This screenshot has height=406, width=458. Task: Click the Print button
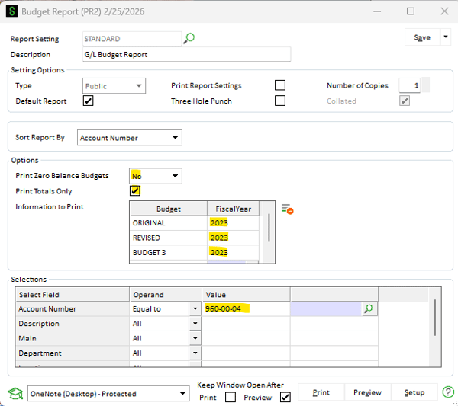click(x=321, y=392)
